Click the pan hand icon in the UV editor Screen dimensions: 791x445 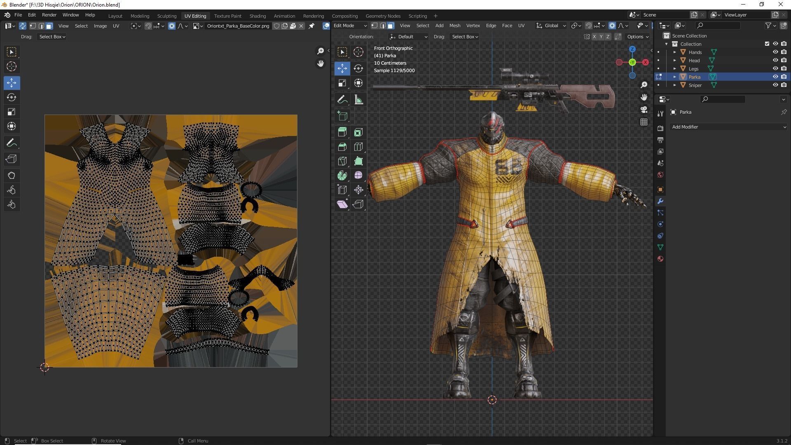coord(321,63)
